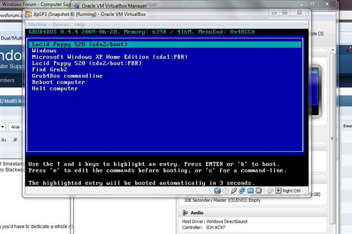Click the keyboard capture arrow icon
Image resolution: width=352 pixels, height=234 pixels.
278,191
